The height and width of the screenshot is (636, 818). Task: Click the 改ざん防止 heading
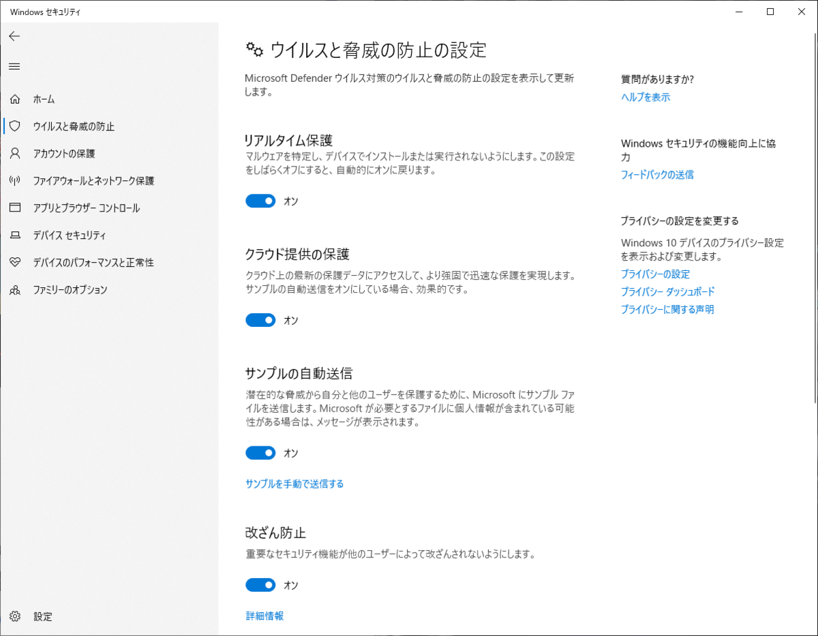pos(275,532)
